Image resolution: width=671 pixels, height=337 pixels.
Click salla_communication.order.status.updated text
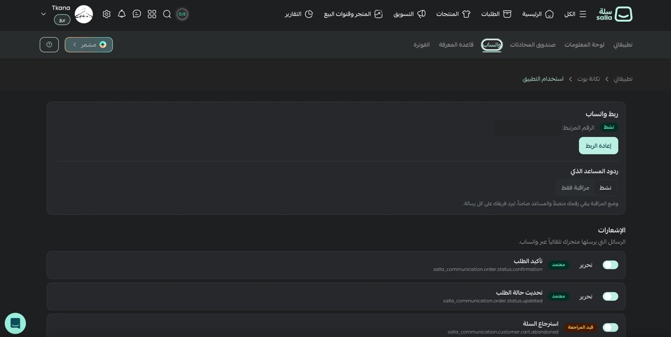(x=493, y=301)
